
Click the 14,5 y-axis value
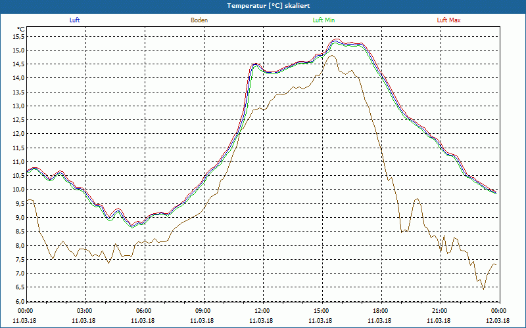click(x=18, y=64)
